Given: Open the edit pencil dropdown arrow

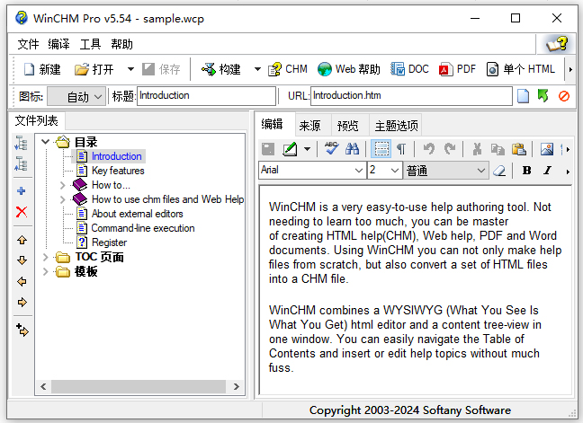Looking at the screenshot, I should click(307, 149).
